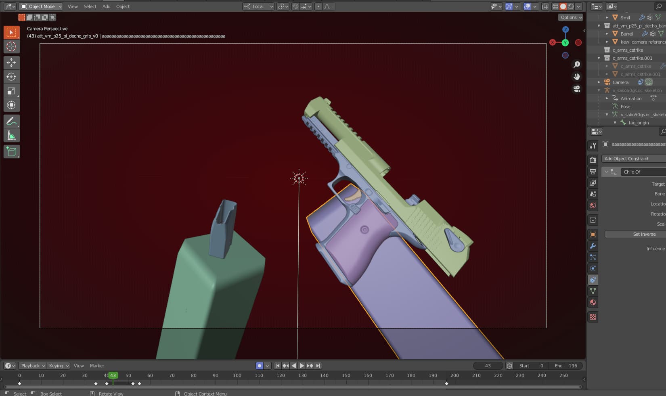Image resolution: width=666 pixels, height=396 pixels.
Task: Open the Material Properties tab
Action: pos(593,302)
